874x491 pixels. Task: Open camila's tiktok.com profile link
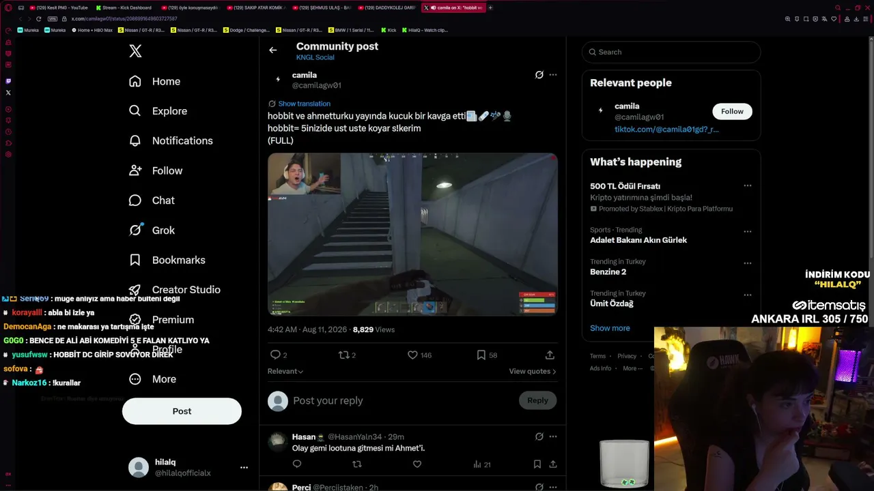coord(666,129)
